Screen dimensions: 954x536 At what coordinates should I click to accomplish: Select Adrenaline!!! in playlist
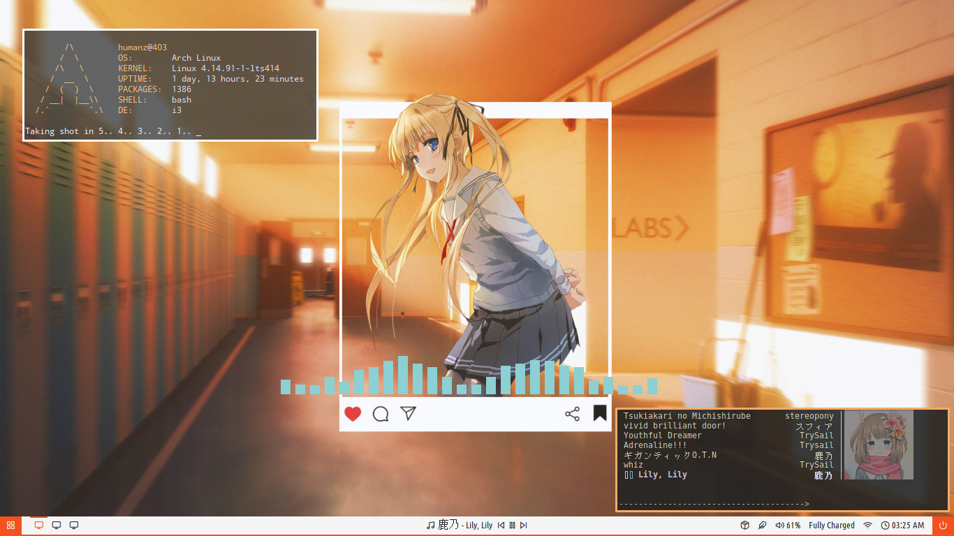(x=655, y=445)
